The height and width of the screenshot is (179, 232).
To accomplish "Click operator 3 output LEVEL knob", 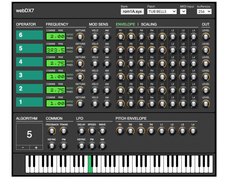I will pos(206,77).
